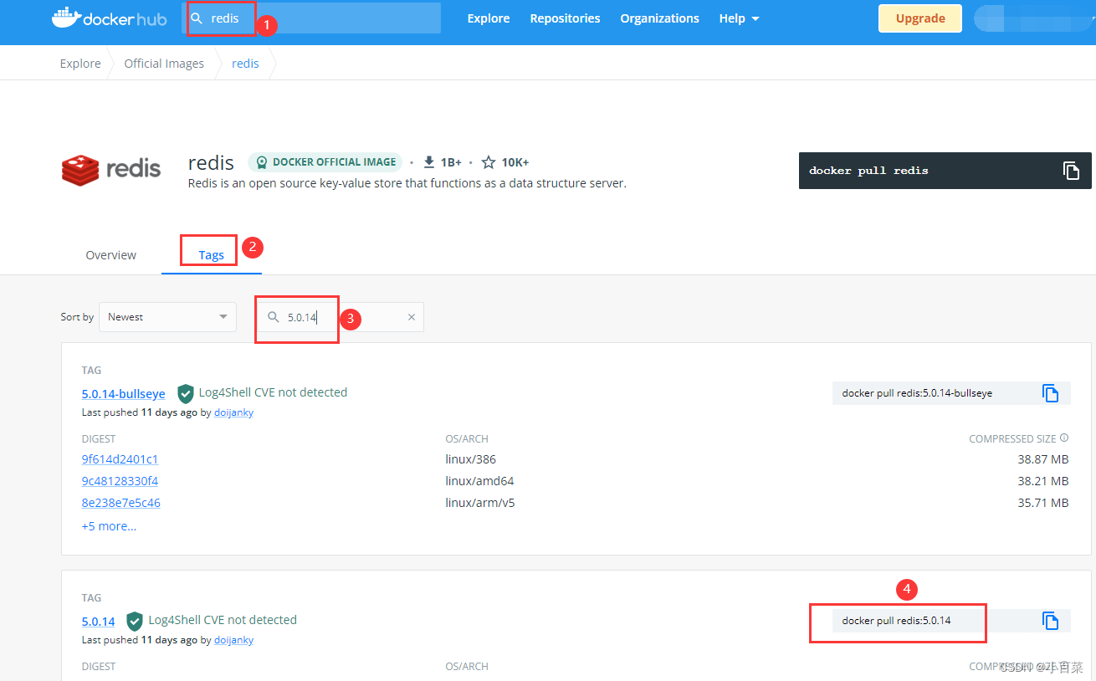Click the 'linux/arm/v5' architecture text
The width and height of the screenshot is (1096, 681).
coord(481,503)
